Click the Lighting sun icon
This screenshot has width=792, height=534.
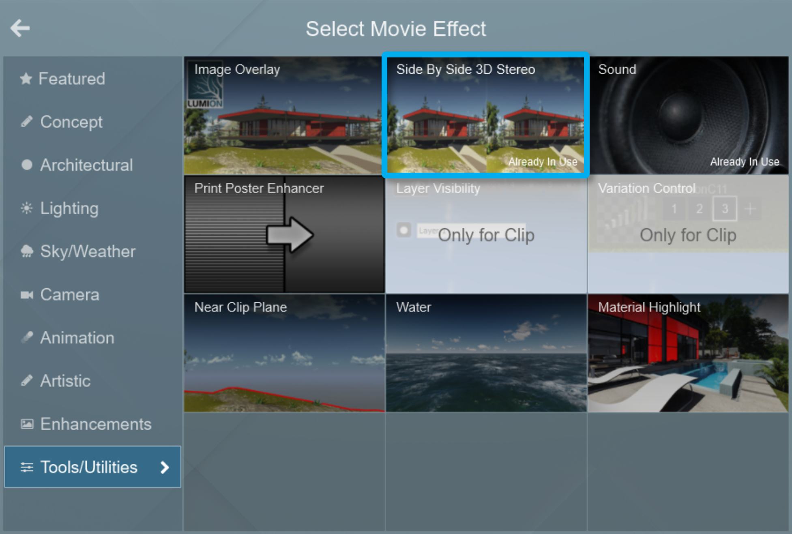coord(27,208)
